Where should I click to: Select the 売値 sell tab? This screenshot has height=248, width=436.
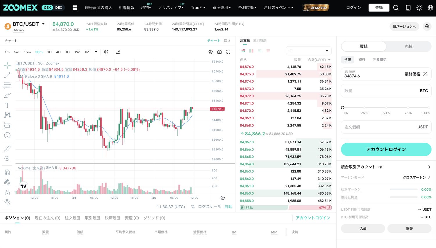tap(409, 46)
